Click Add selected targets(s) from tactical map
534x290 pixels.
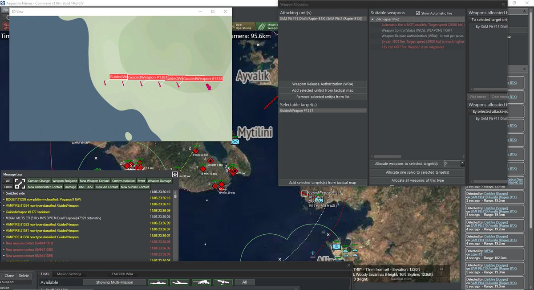[323, 183]
